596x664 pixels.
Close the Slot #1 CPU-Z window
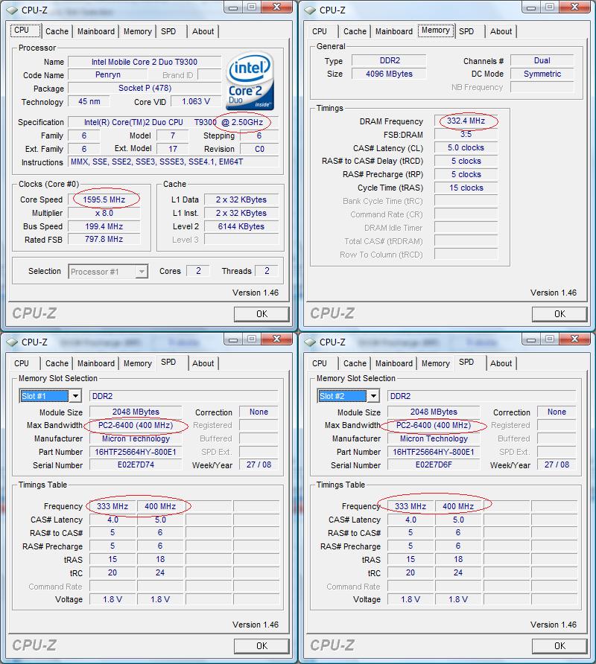(276, 339)
